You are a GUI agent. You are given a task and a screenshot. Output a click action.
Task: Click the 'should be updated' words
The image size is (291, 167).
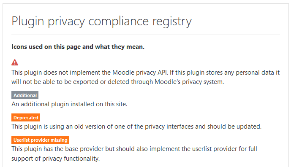point(234,127)
